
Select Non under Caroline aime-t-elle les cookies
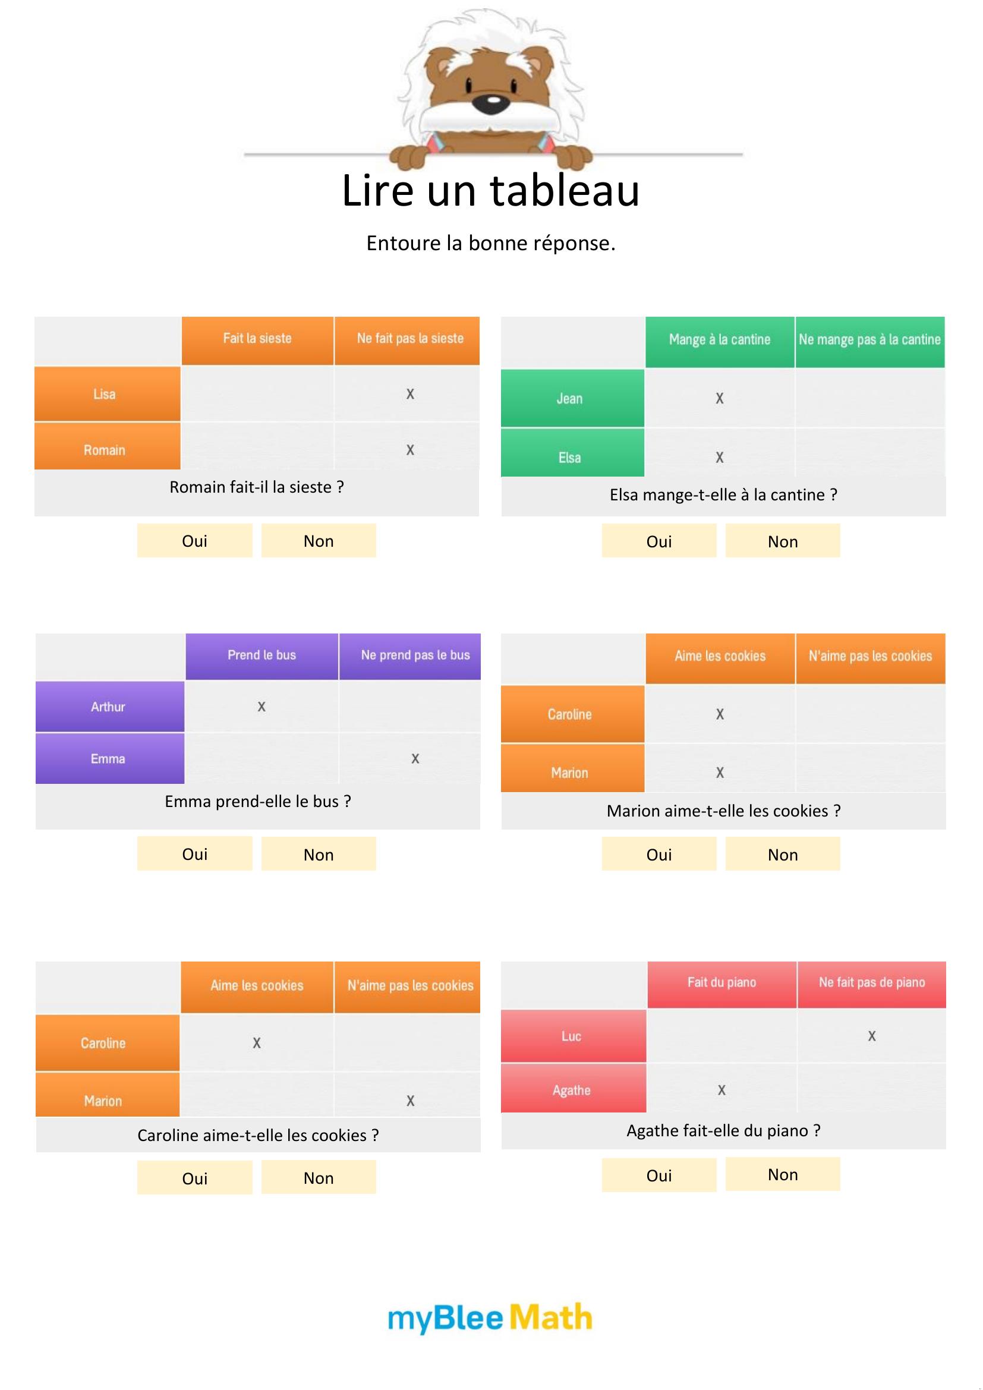[319, 1177]
